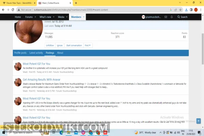Open File Explorer from the taskbar

click(x=69, y=133)
